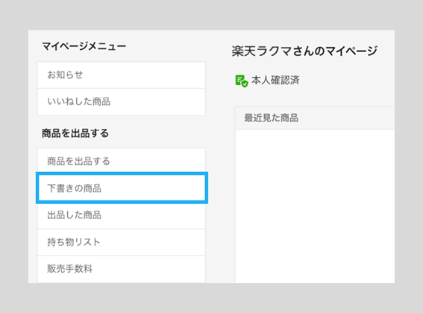This screenshot has width=423, height=313.
Task: Click the bold 商品を出品する section heading
Action: (x=75, y=133)
